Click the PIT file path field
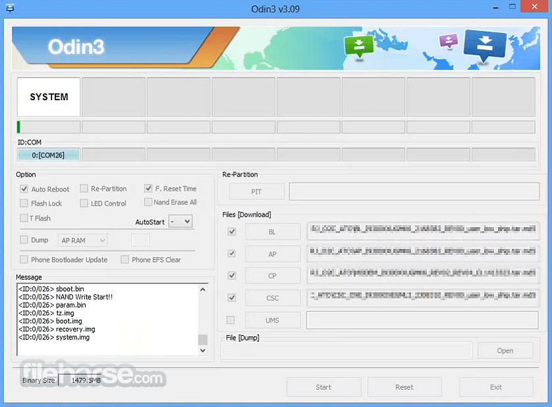Viewport: 552px width, 407px height. pyautogui.click(x=414, y=192)
